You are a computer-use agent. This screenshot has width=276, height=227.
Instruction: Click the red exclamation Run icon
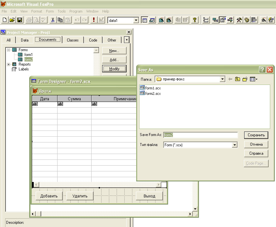[93, 20]
